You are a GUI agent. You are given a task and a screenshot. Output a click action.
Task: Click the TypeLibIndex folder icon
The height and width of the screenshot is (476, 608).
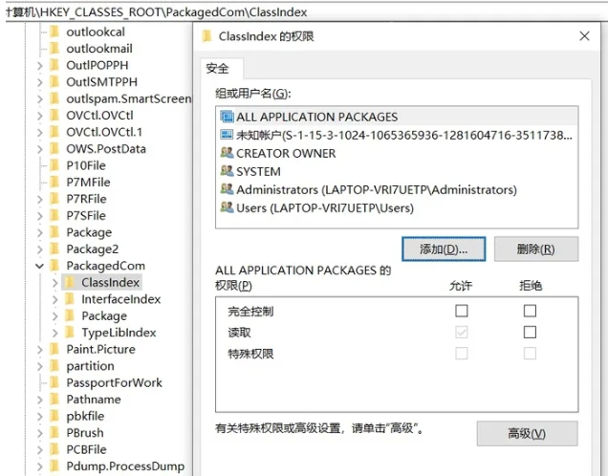[70, 333]
